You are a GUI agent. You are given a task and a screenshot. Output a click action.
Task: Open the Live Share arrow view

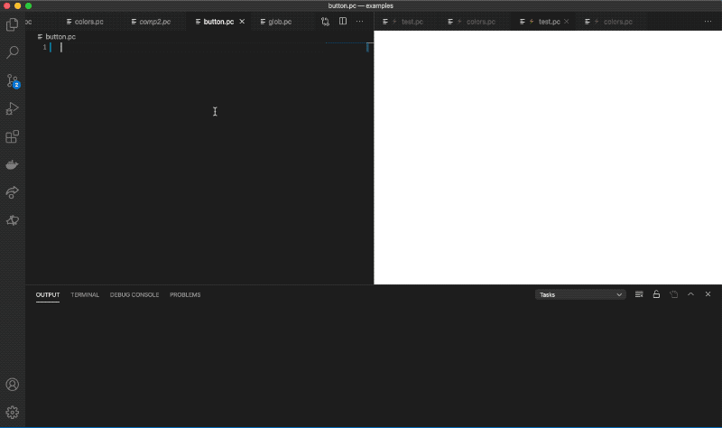tap(13, 192)
